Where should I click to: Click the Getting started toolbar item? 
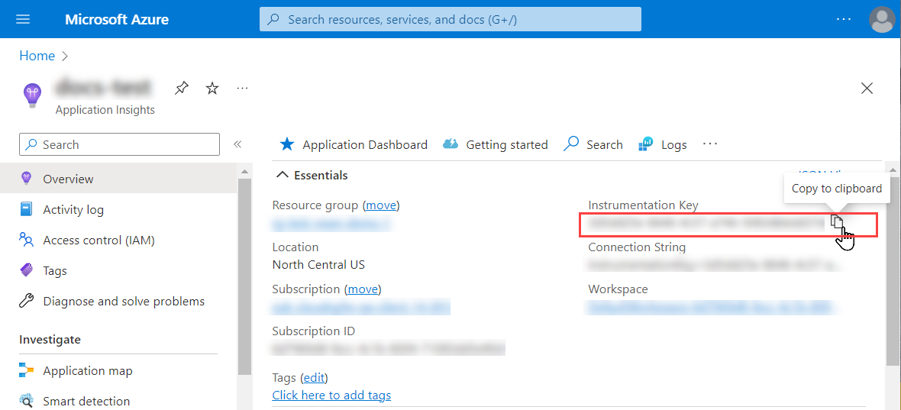[x=496, y=144]
